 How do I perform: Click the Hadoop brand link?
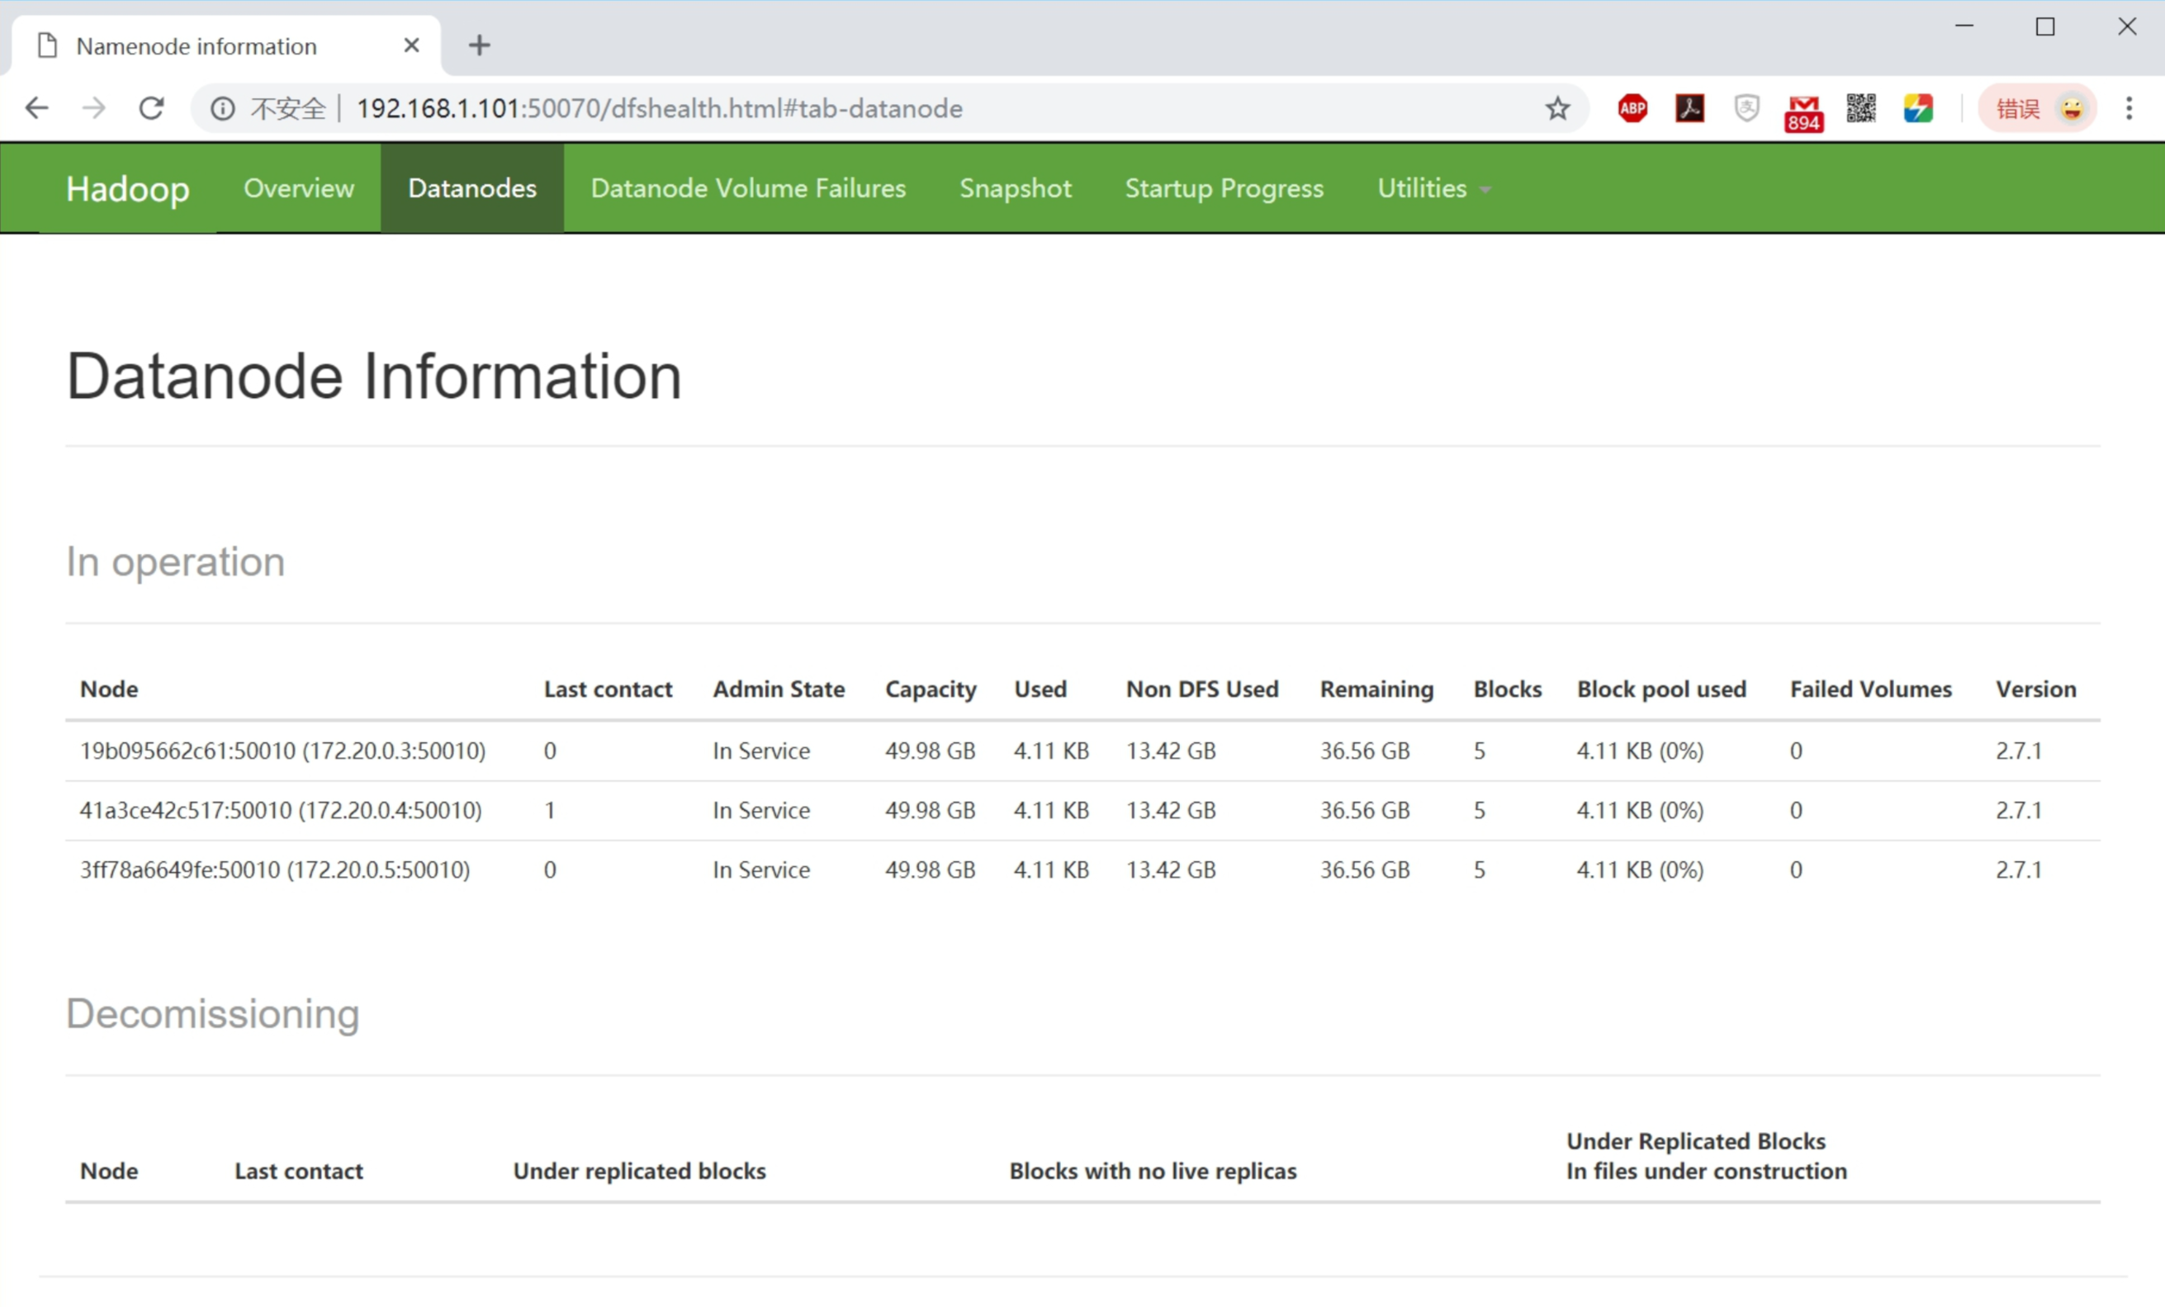[x=127, y=189]
